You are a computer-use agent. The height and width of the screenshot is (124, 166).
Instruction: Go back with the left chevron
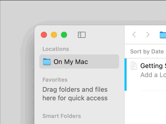point(134,35)
